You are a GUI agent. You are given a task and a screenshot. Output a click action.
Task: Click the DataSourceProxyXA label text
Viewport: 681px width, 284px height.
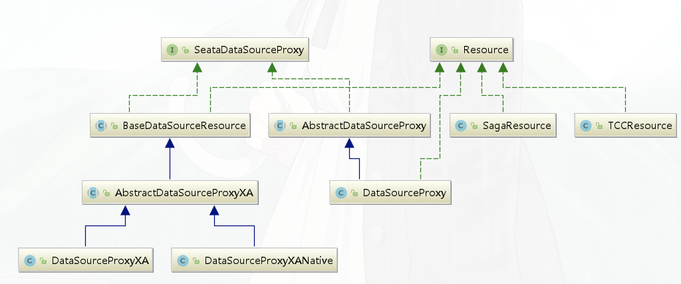click(100, 261)
